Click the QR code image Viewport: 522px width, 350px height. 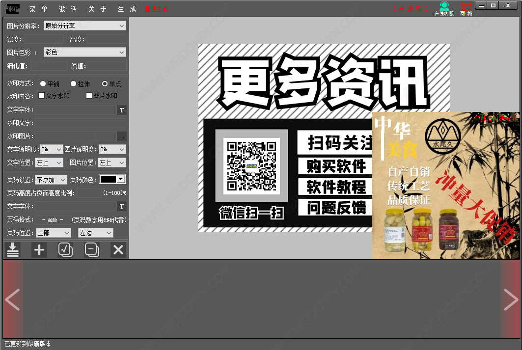click(251, 166)
